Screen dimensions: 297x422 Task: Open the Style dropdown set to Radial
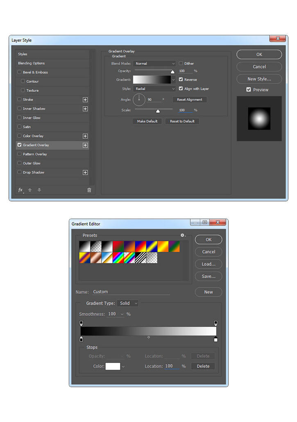tap(154, 89)
